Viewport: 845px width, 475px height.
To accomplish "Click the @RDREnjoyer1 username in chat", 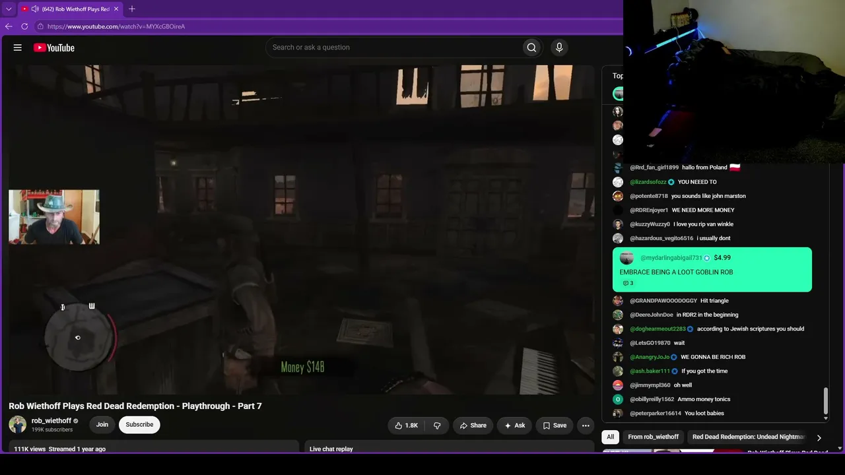I will [649, 210].
